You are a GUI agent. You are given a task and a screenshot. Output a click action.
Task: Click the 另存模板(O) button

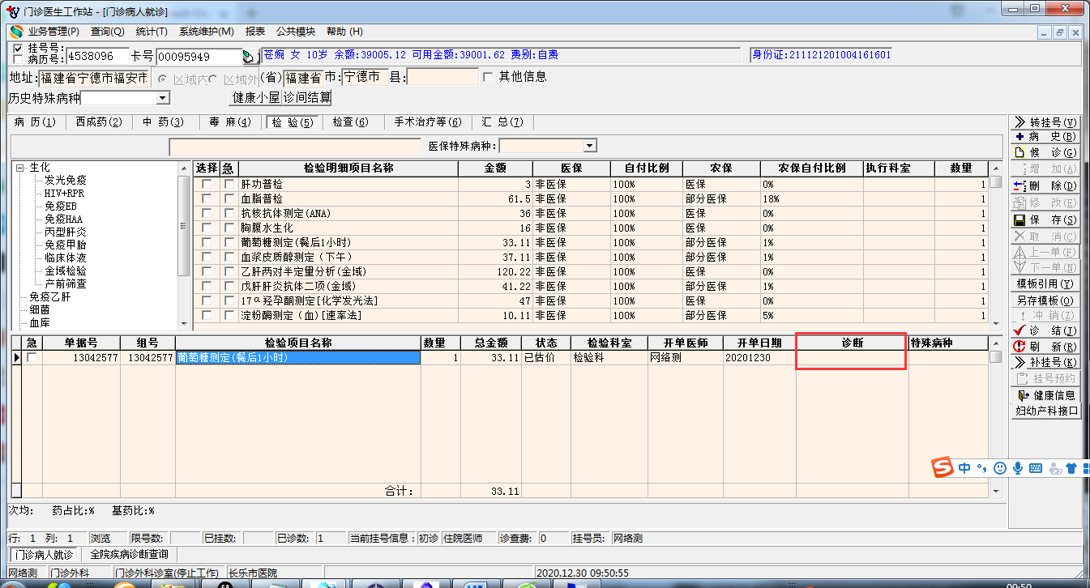tap(1045, 300)
